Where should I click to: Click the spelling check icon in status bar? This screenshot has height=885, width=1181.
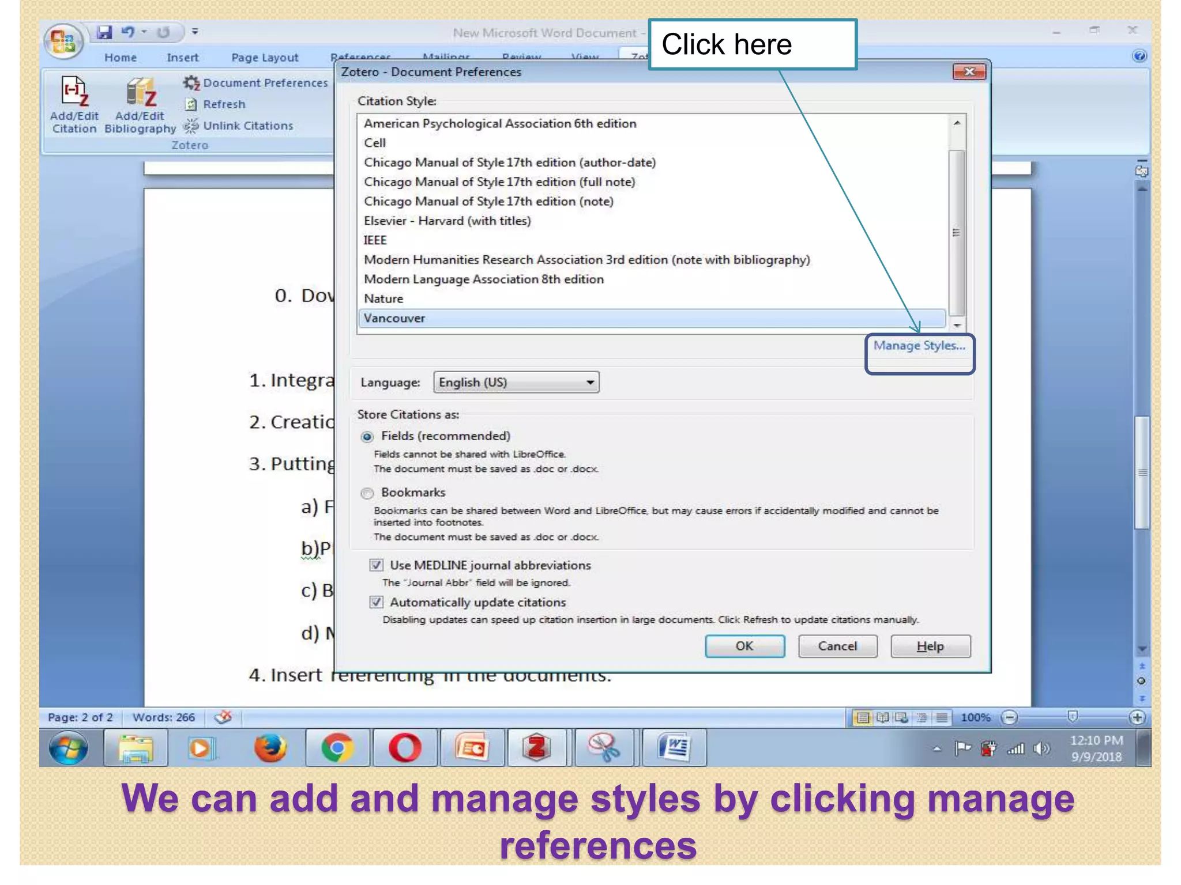[x=223, y=717]
